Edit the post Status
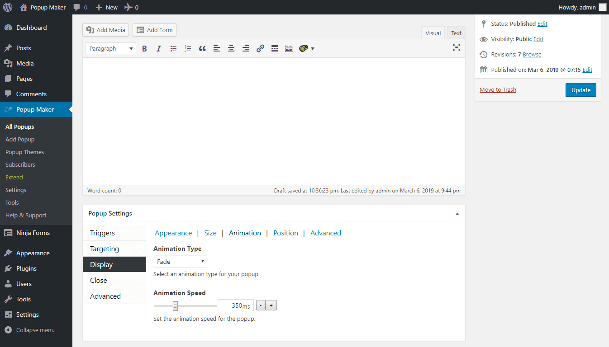This screenshot has height=347, width=609. coord(542,23)
